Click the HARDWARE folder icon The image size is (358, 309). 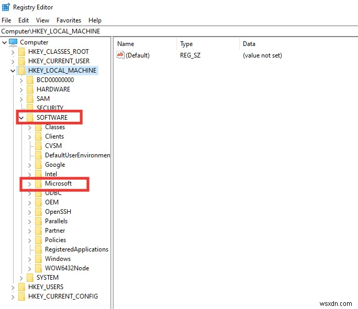30,89
